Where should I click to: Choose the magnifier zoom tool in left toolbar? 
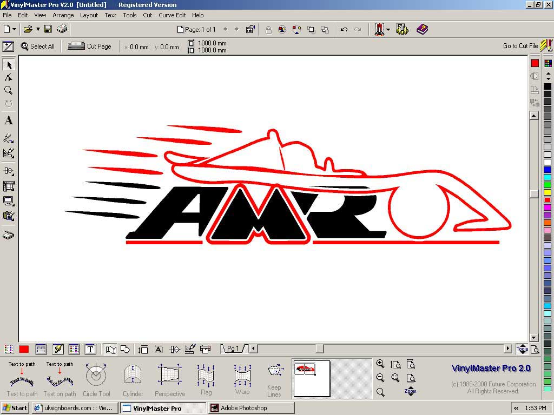click(x=9, y=91)
